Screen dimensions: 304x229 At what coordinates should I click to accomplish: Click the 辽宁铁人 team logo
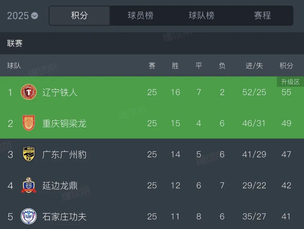coord(29,92)
